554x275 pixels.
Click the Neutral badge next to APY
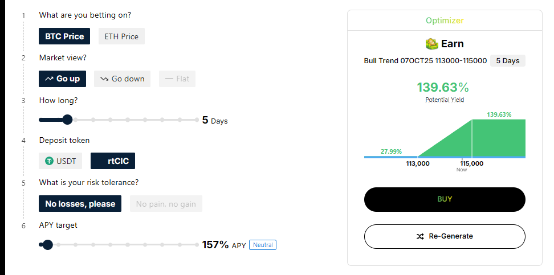[x=263, y=245]
